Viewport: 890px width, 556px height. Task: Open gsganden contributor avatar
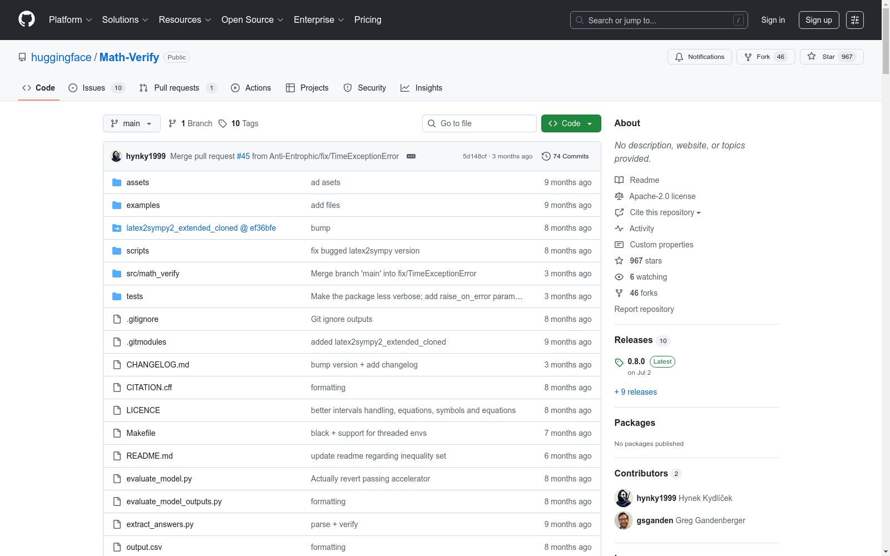(624, 520)
